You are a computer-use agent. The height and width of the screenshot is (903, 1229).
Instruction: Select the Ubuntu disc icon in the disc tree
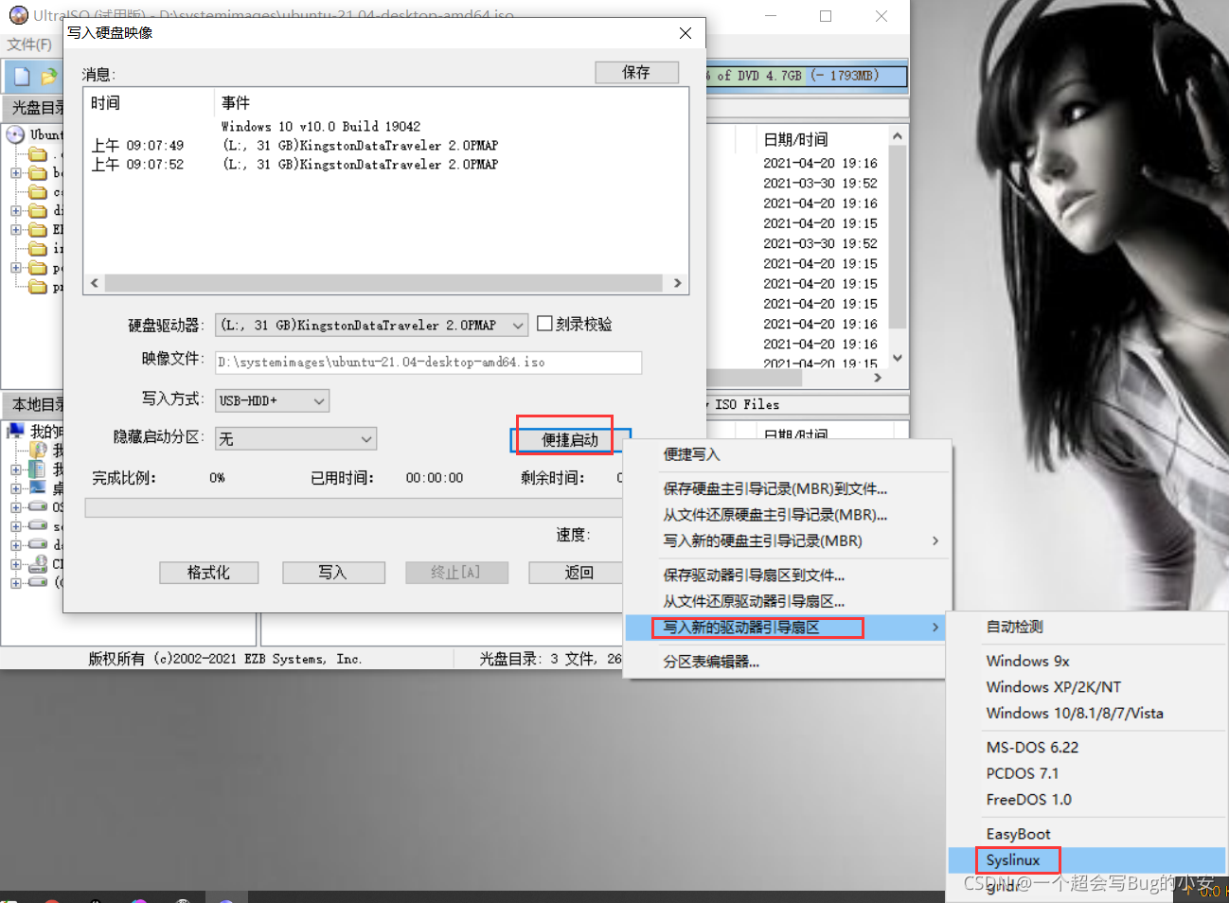[x=15, y=134]
